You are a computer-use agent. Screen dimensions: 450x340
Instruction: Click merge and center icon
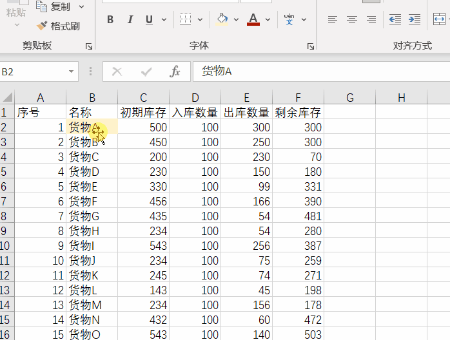tap(439, 19)
